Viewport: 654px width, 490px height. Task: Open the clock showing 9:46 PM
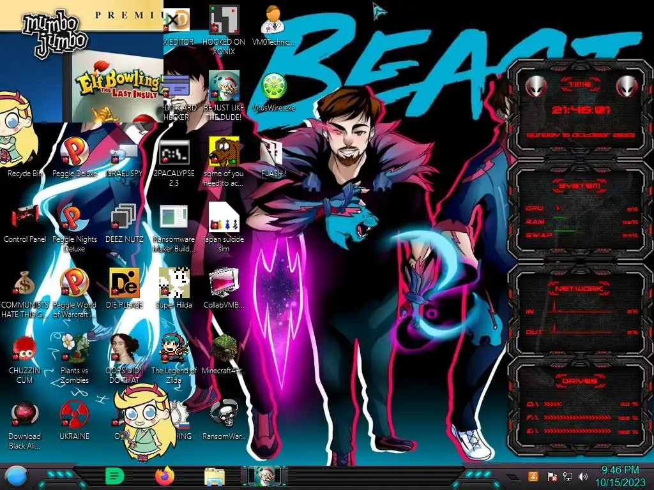620,476
